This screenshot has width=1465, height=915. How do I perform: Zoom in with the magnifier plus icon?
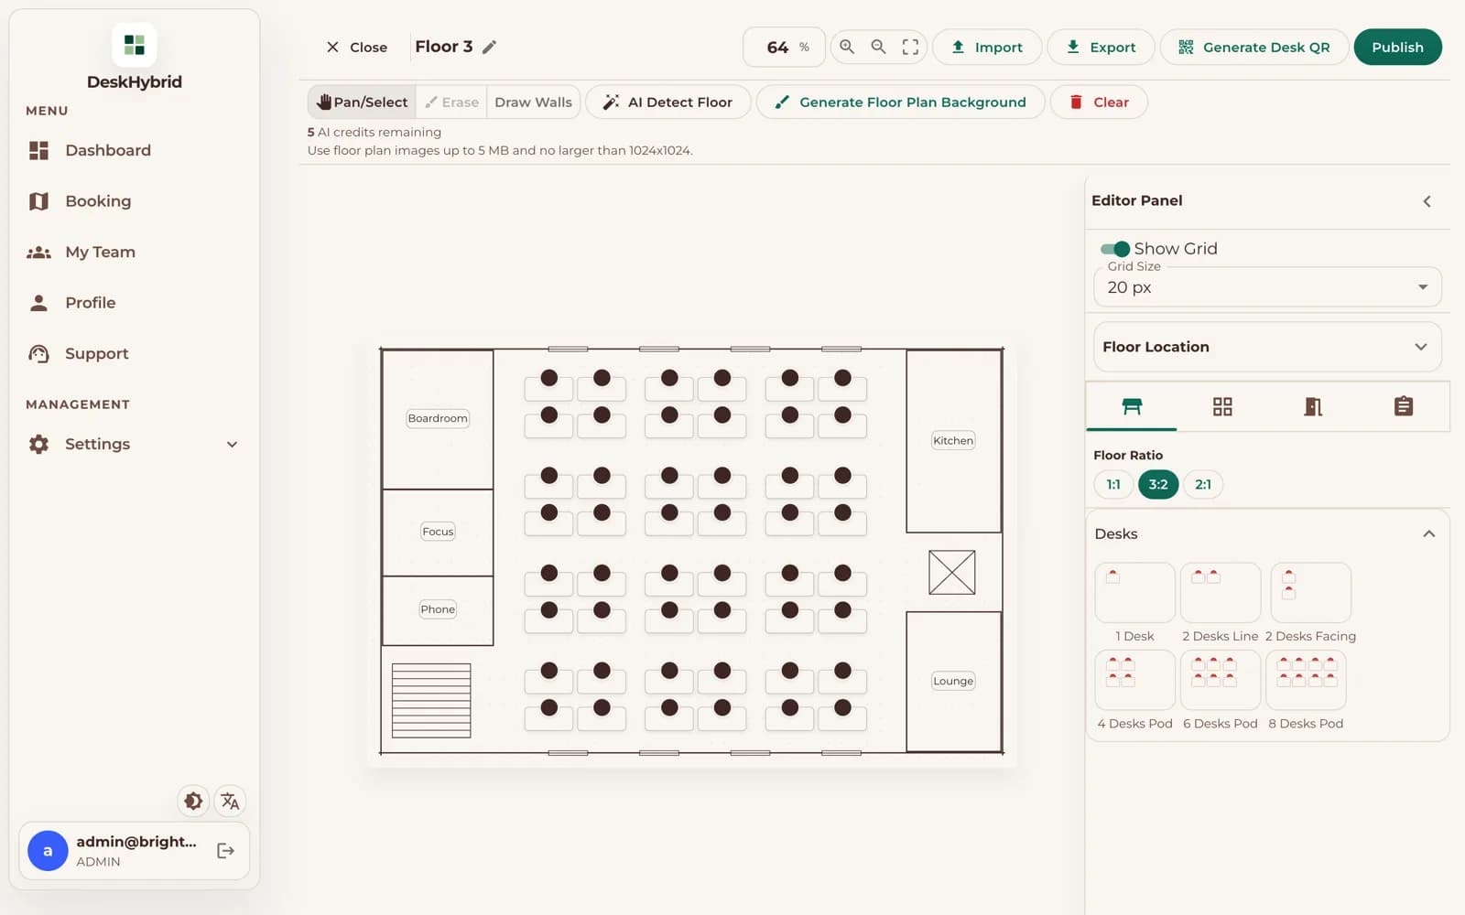[x=847, y=47]
